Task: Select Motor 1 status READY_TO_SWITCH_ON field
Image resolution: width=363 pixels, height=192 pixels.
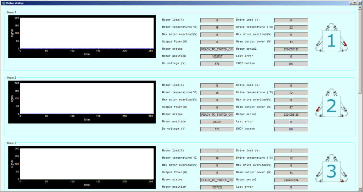Action: click(x=217, y=49)
